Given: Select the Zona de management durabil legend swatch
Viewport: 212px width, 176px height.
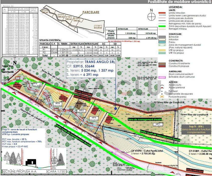Looking at the screenshot, I should (162, 45).
